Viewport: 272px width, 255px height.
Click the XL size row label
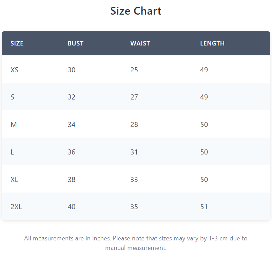pos(14,179)
